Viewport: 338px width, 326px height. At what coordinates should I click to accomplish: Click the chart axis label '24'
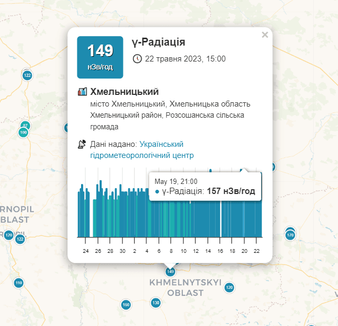86,251
